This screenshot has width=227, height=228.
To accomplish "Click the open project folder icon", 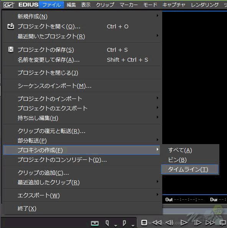I will 11,26.
